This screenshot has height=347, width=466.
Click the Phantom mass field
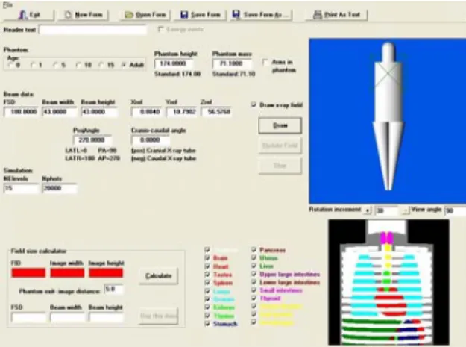pos(232,63)
